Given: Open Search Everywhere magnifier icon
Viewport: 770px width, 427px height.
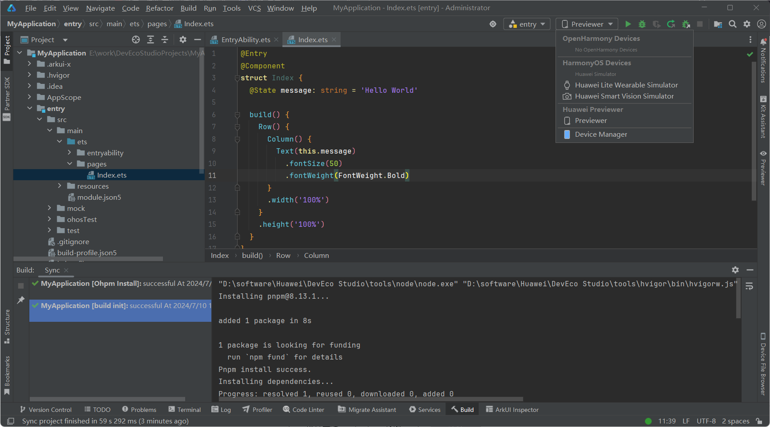Looking at the screenshot, I should [x=732, y=24].
